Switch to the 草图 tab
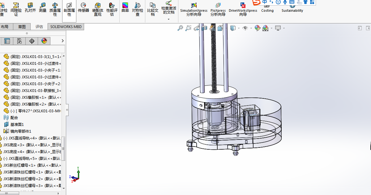The image size is (371, 195). pos(22,27)
